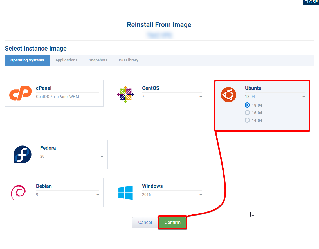Collapse the Ubuntu version dropdown arrow
319x249 pixels.
pos(304,97)
